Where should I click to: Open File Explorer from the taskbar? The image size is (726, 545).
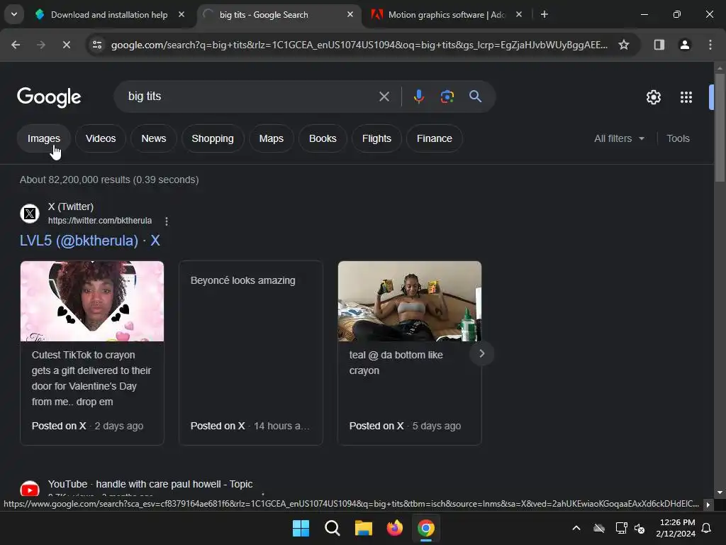(x=364, y=528)
